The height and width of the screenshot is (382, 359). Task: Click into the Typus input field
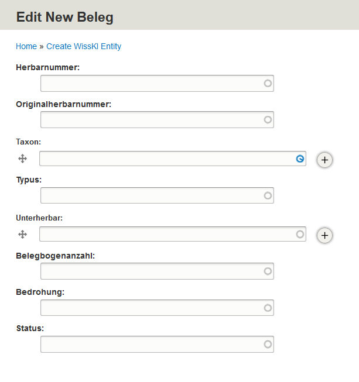[x=157, y=195]
